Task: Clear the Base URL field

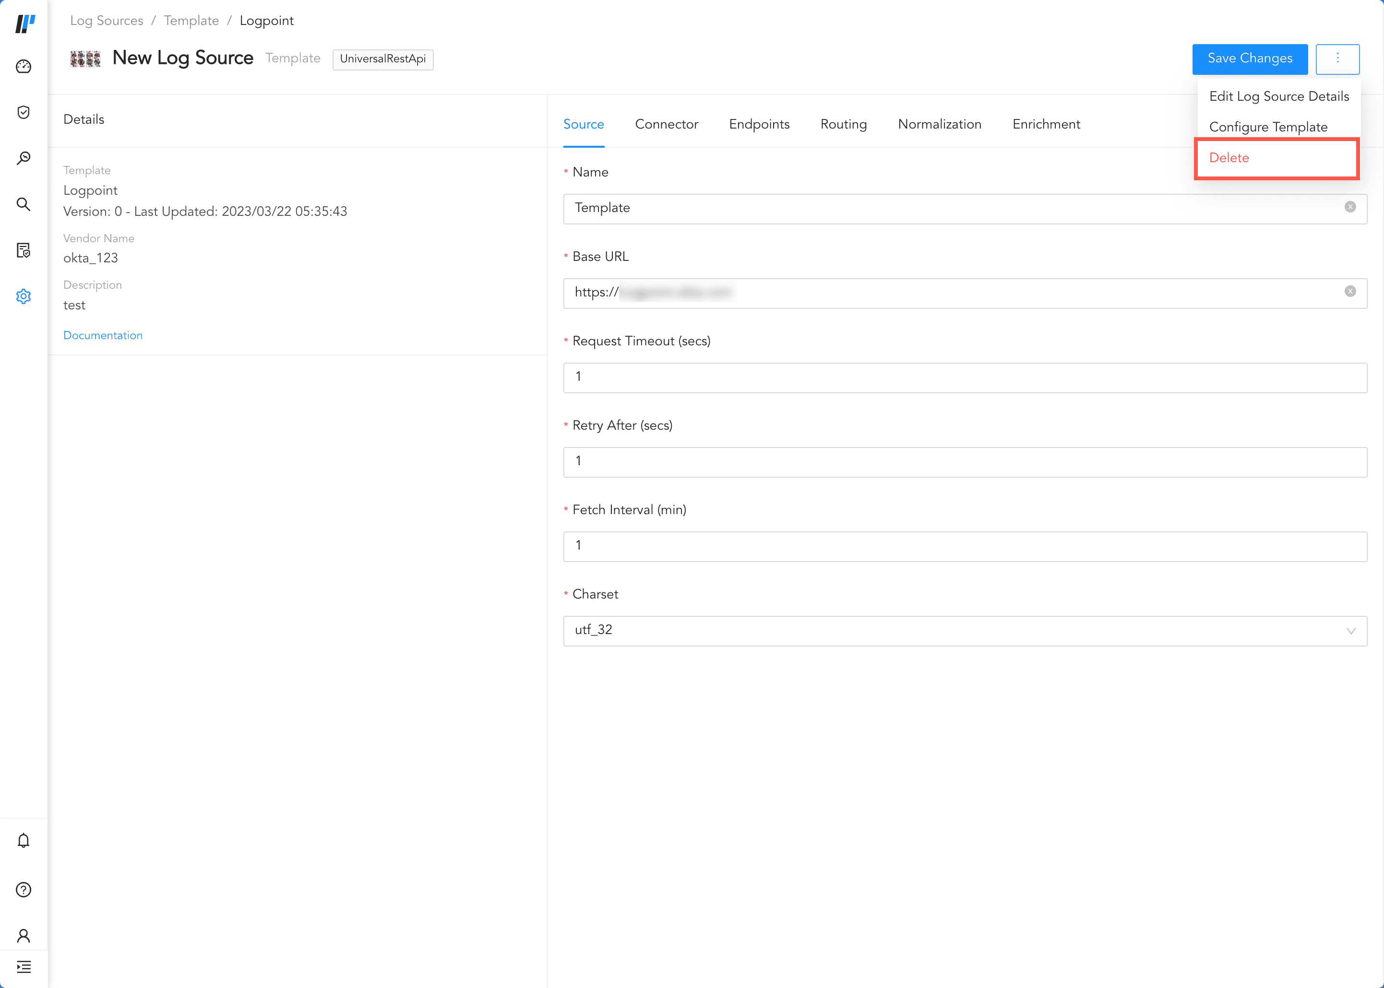Action: pos(1350,292)
